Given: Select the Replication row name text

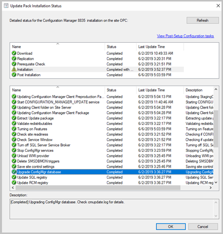Looking at the screenshot, I should click(25, 59).
